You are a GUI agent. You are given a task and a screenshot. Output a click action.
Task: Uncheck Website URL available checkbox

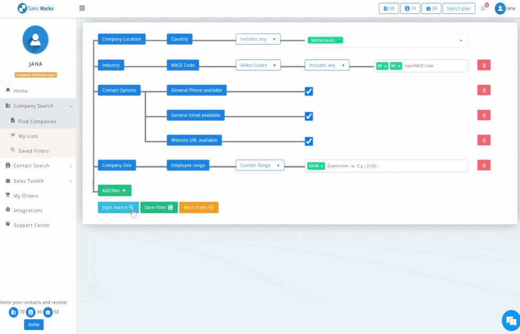click(309, 141)
